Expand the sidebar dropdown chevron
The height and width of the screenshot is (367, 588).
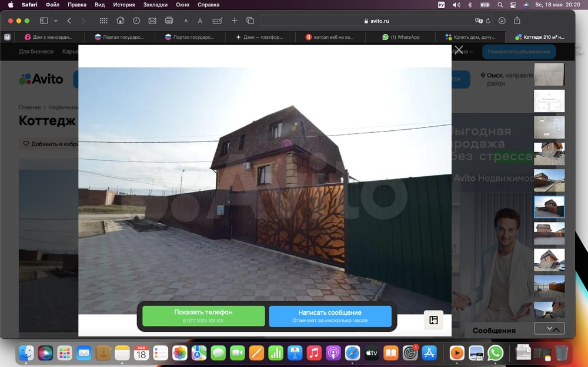56,21
